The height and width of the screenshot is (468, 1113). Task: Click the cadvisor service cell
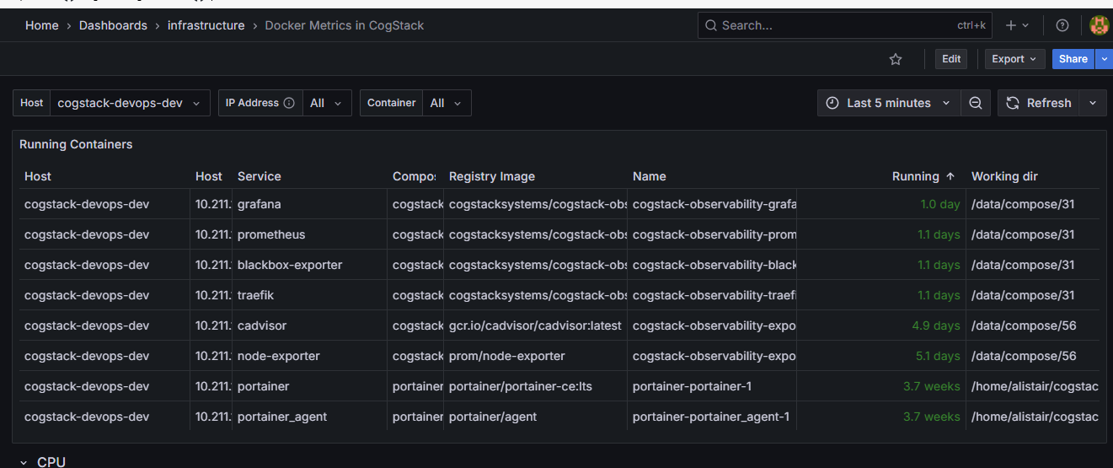coord(309,325)
